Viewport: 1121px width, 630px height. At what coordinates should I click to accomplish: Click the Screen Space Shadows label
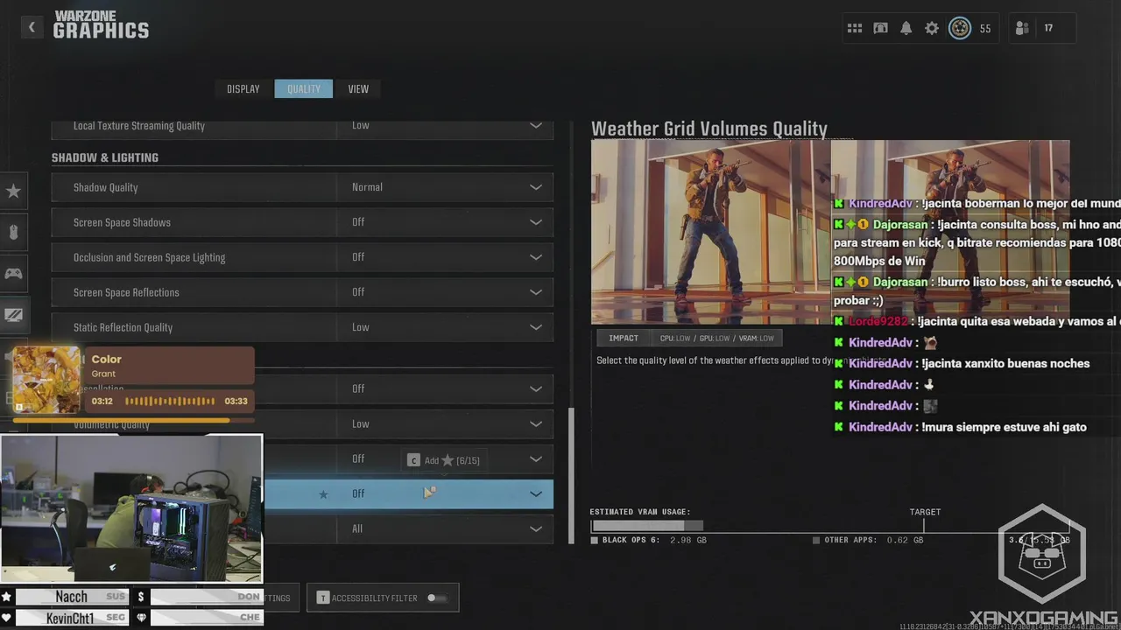coord(122,222)
